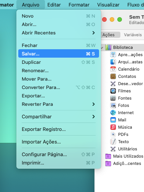Collapse the Biblioteca tree with its chevron
This screenshot has width=144, height=192.
click(102, 48)
